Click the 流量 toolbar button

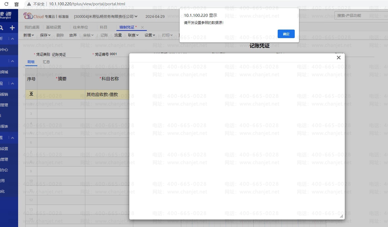click(118, 35)
